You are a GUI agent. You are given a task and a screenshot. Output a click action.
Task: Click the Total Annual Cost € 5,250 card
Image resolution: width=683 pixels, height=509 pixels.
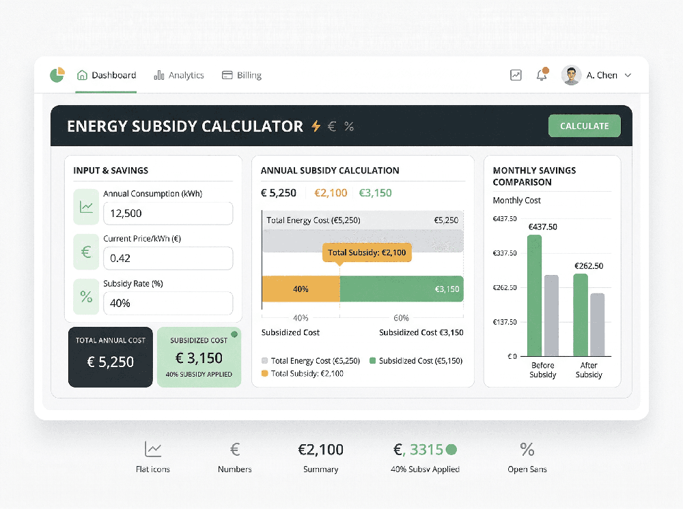111,357
